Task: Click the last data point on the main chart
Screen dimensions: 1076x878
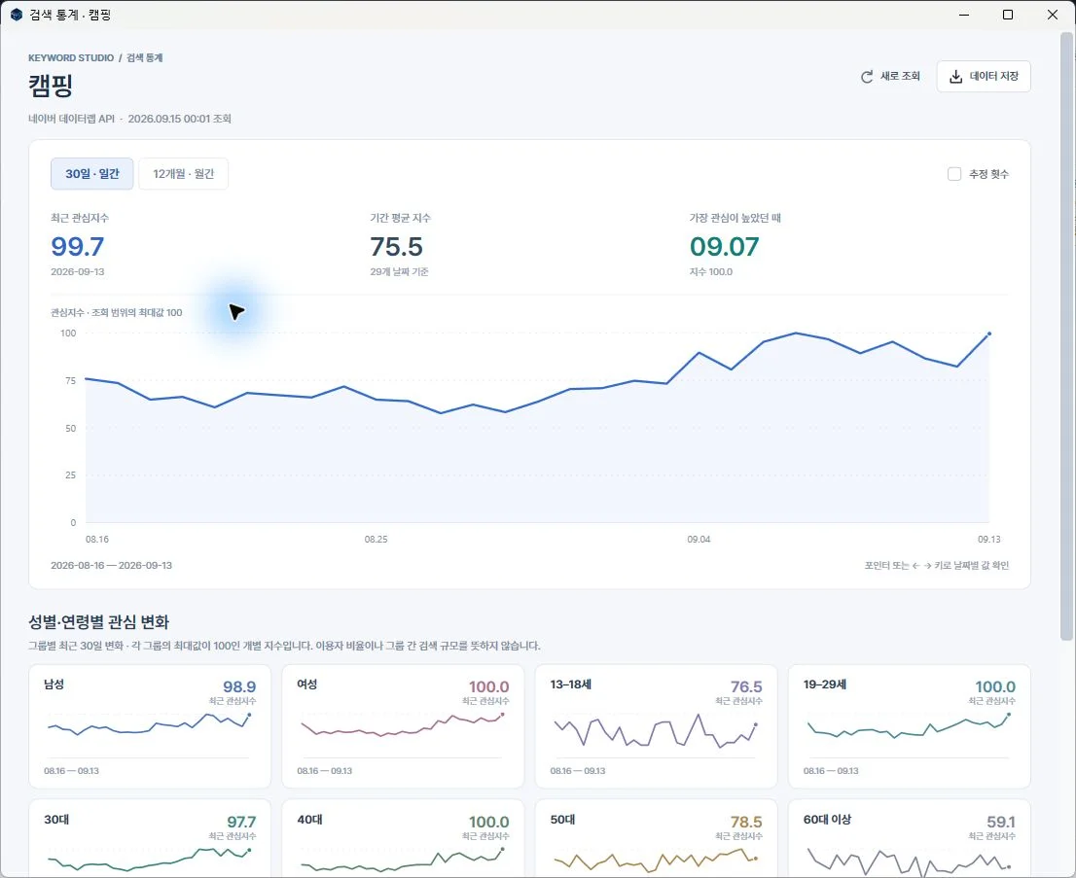Action: point(988,334)
